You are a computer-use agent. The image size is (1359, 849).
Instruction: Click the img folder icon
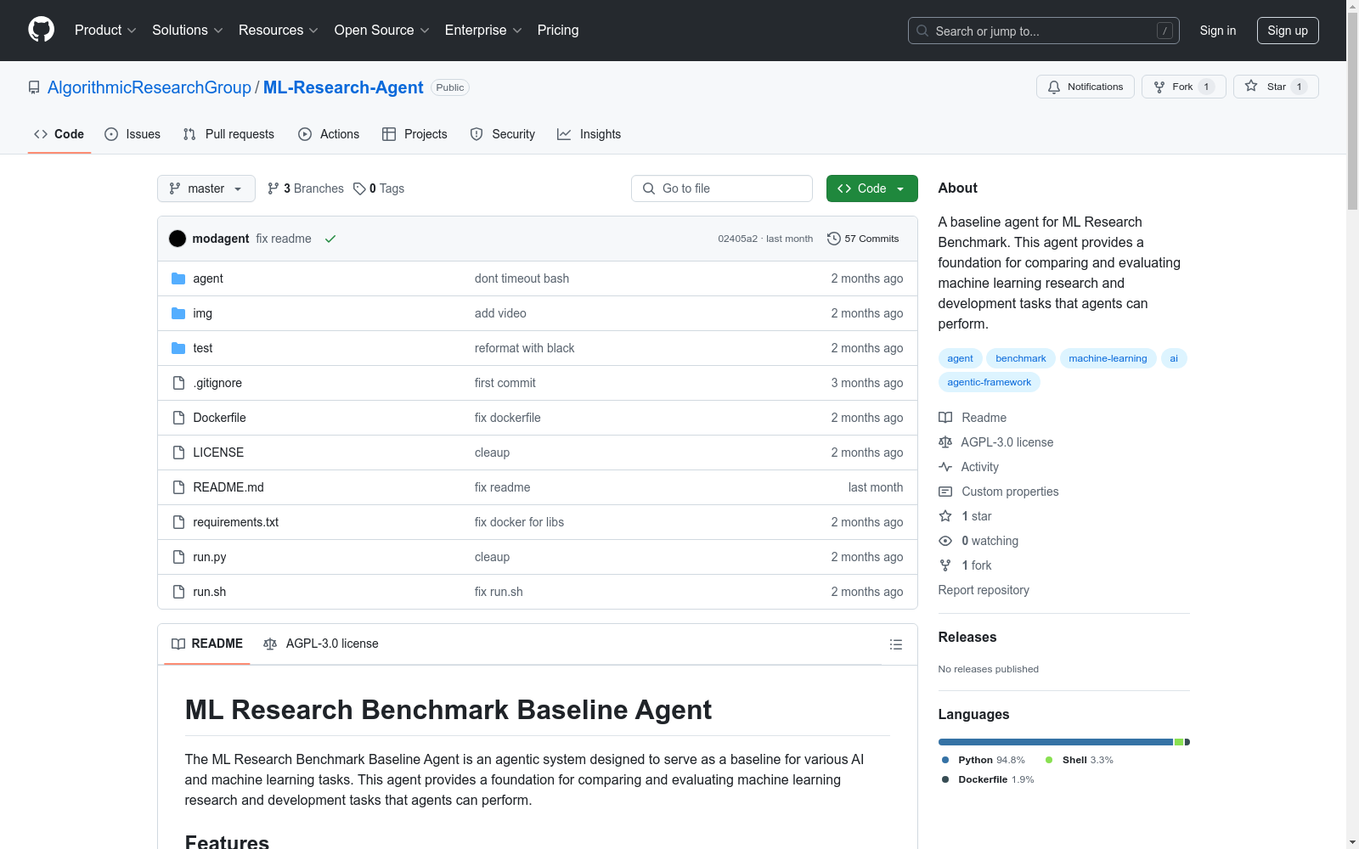coord(178,313)
